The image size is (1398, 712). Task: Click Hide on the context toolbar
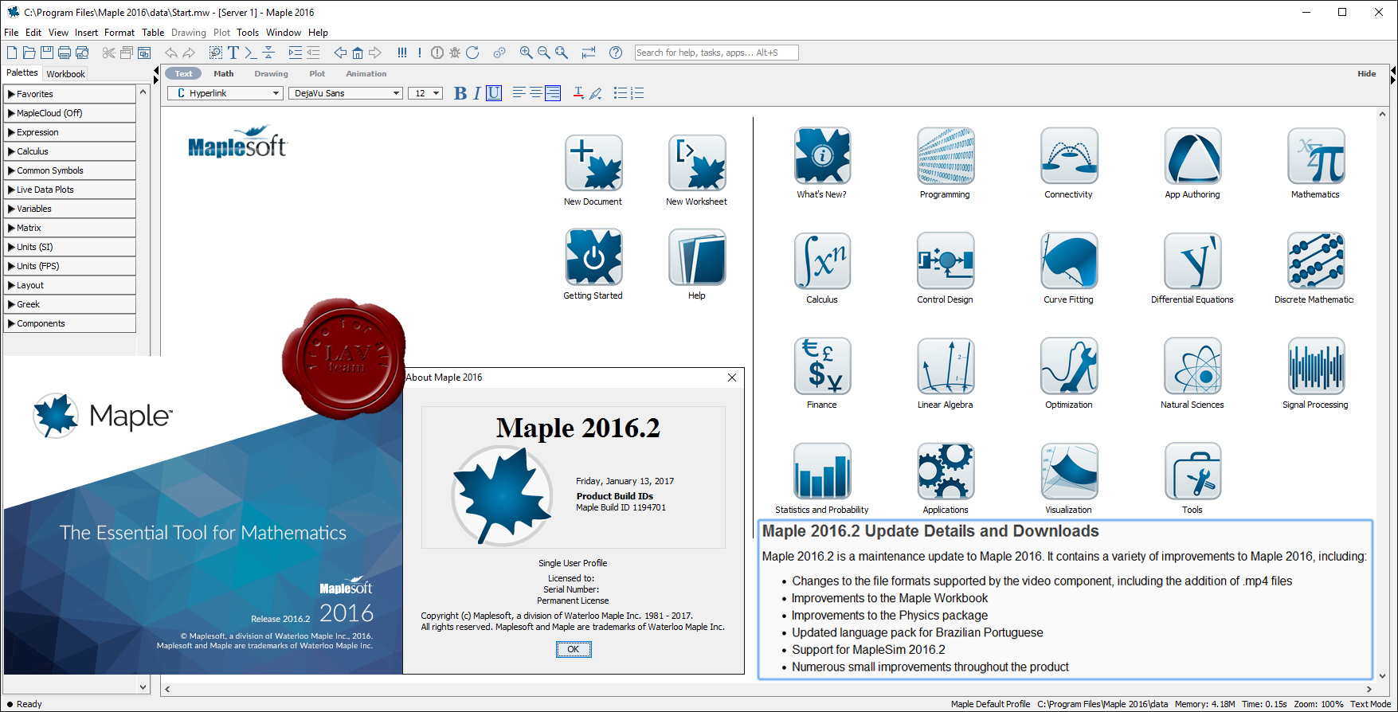(x=1367, y=73)
